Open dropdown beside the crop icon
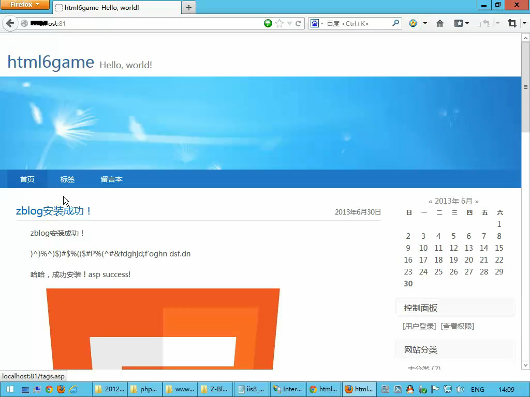The image size is (530, 397). [524, 23]
